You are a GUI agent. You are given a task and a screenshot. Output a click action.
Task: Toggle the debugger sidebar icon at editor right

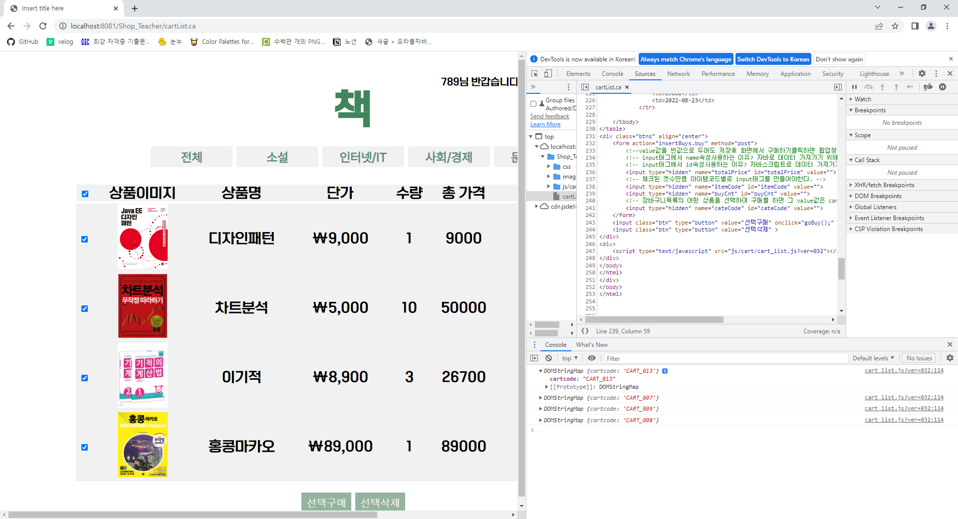[838, 87]
